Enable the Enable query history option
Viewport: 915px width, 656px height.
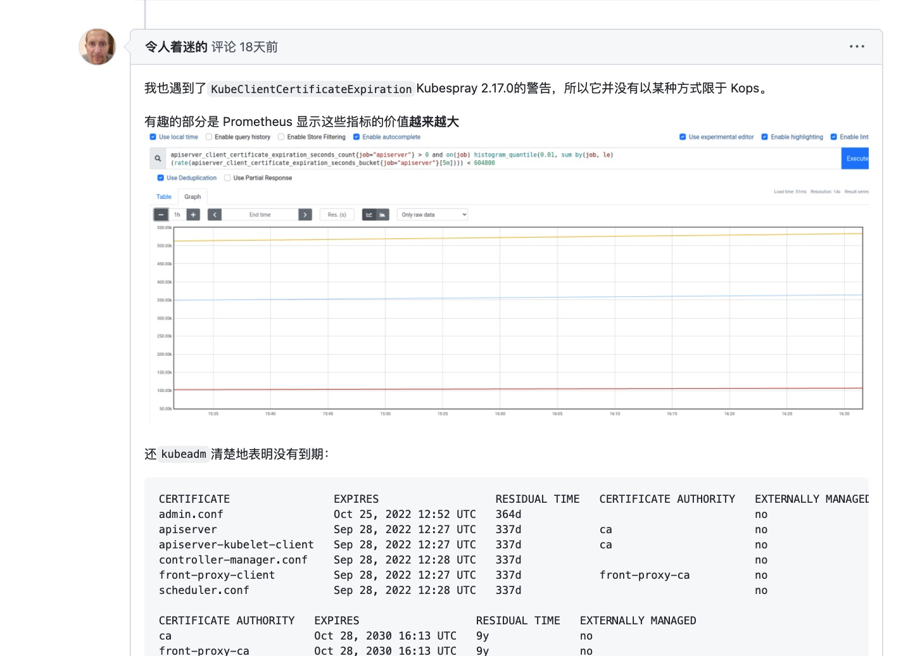210,137
